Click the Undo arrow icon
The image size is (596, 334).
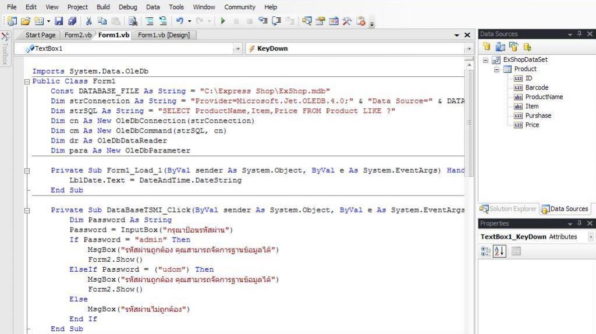[x=180, y=22]
